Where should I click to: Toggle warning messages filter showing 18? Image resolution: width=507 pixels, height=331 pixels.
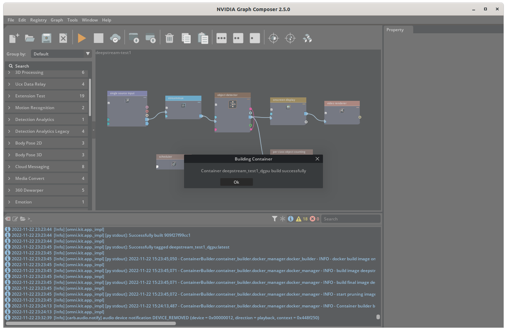click(302, 219)
